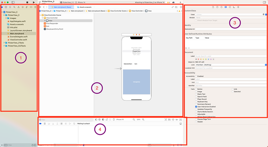Zoom out the storyboard canvas

(x=134, y=120)
